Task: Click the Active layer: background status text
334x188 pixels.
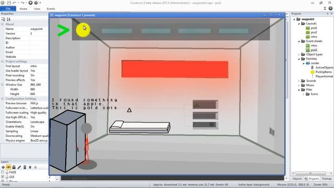Action: 254,184
